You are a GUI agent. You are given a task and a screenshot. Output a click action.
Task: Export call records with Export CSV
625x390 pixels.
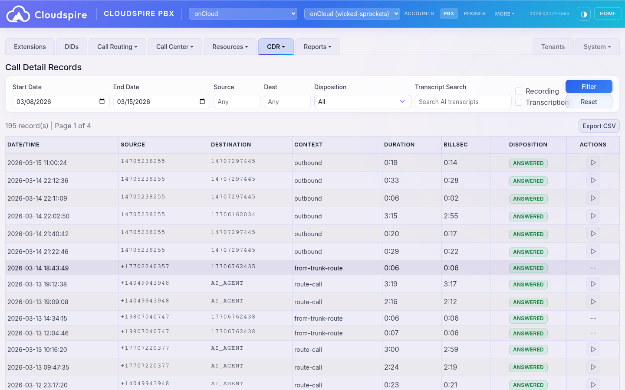point(599,126)
